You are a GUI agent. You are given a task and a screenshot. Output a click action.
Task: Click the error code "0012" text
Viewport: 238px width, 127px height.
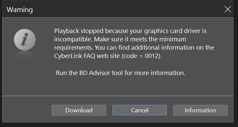coord(152,56)
